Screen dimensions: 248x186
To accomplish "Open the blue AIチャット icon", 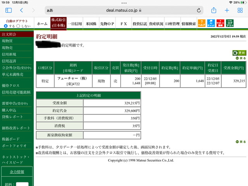I will [x=211, y=23].
